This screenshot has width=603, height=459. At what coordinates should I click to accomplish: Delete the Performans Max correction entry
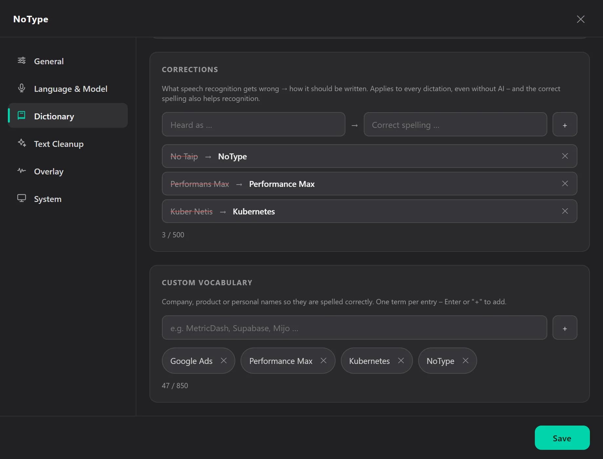pos(565,184)
